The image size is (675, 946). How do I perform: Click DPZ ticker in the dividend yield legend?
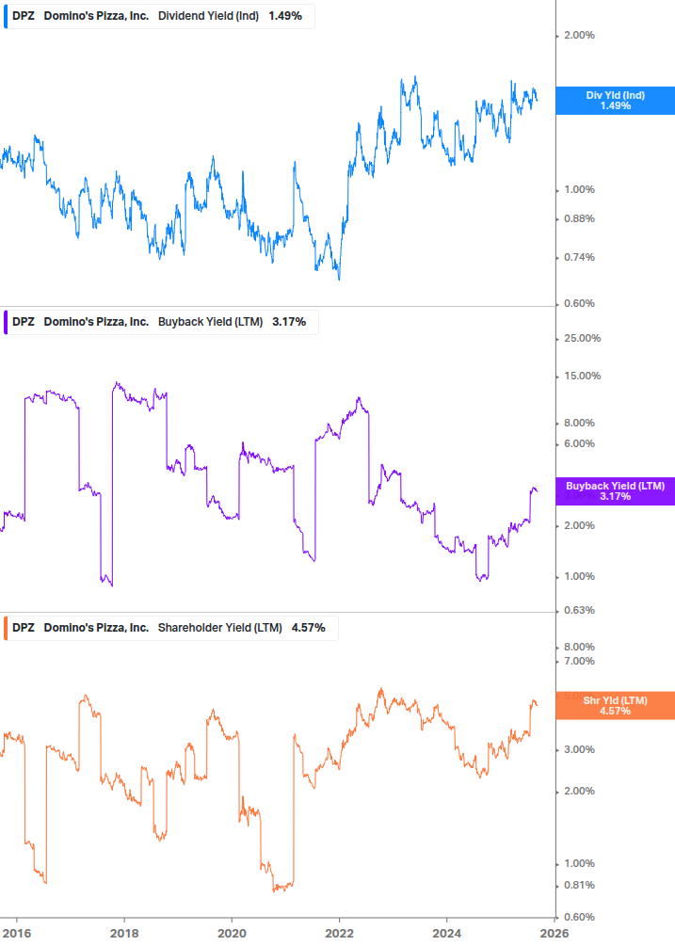coord(24,16)
